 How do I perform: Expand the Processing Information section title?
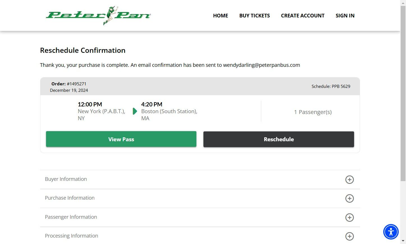tap(72, 236)
